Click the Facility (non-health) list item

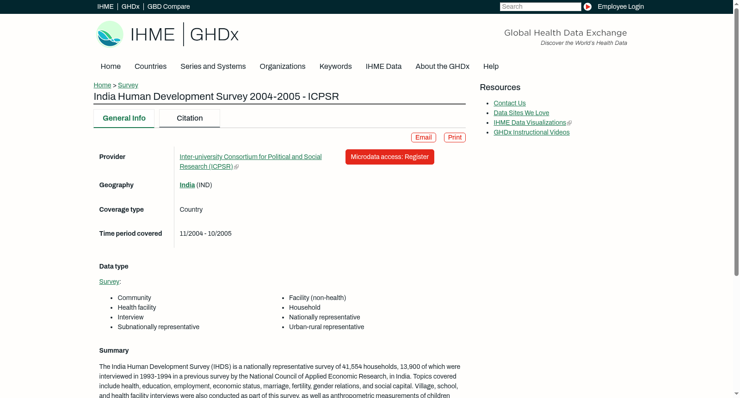(x=317, y=298)
